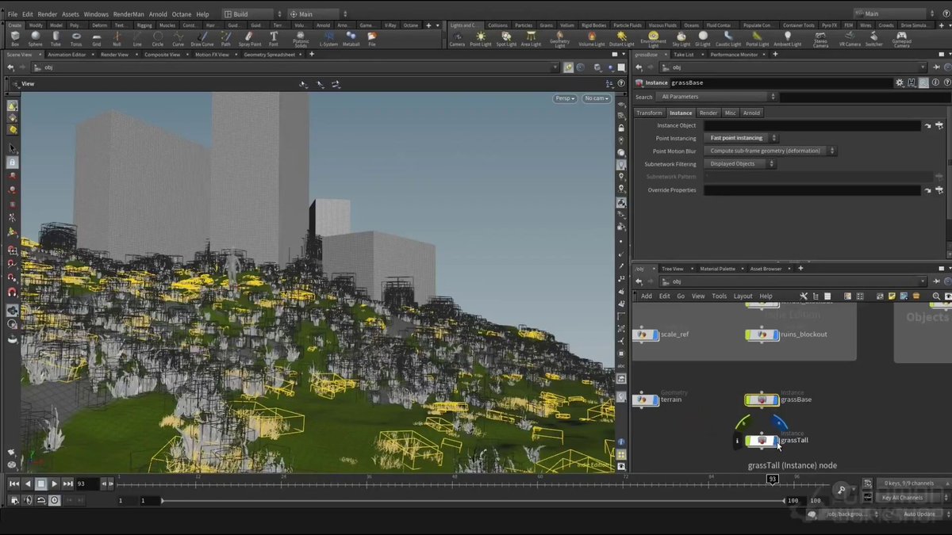
Task: Switch to the Transform parameter tab
Action: tap(649, 113)
